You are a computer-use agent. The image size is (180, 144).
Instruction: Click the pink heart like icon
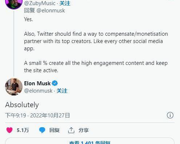[x=9, y=130]
